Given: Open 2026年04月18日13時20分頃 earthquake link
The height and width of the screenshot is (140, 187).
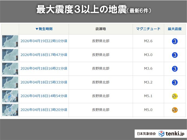Looking at the screenshot, I should coord(44,110).
